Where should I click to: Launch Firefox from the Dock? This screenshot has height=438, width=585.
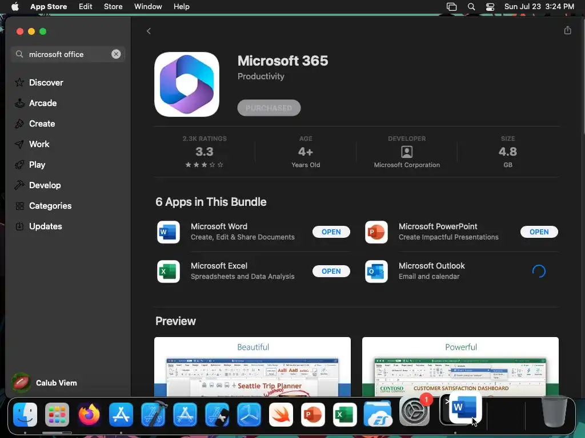click(x=89, y=415)
